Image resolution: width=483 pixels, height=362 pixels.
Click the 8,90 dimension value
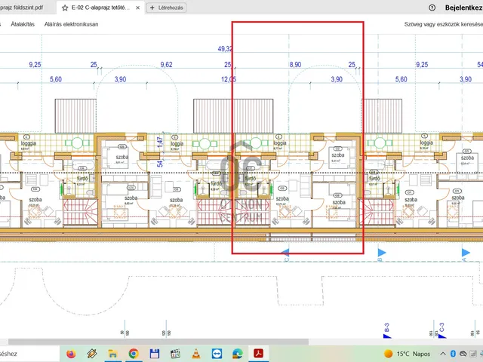pyautogui.click(x=295, y=65)
